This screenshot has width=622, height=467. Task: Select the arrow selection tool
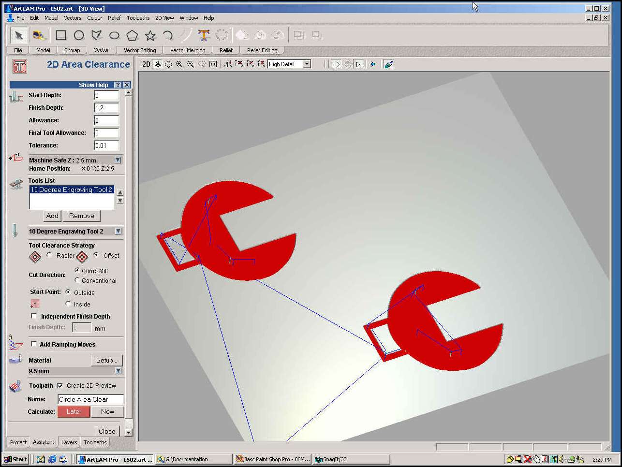pyautogui.click(x=19, y=35)
